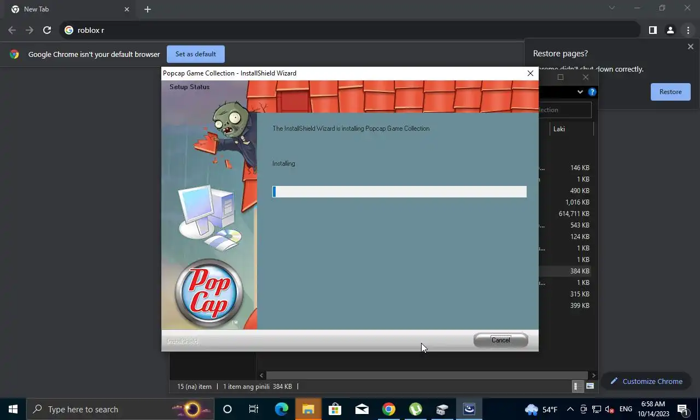Go back in Chrome
Image resolution: width=700 pixels, height=420 pixels.
tap(12, 30)
